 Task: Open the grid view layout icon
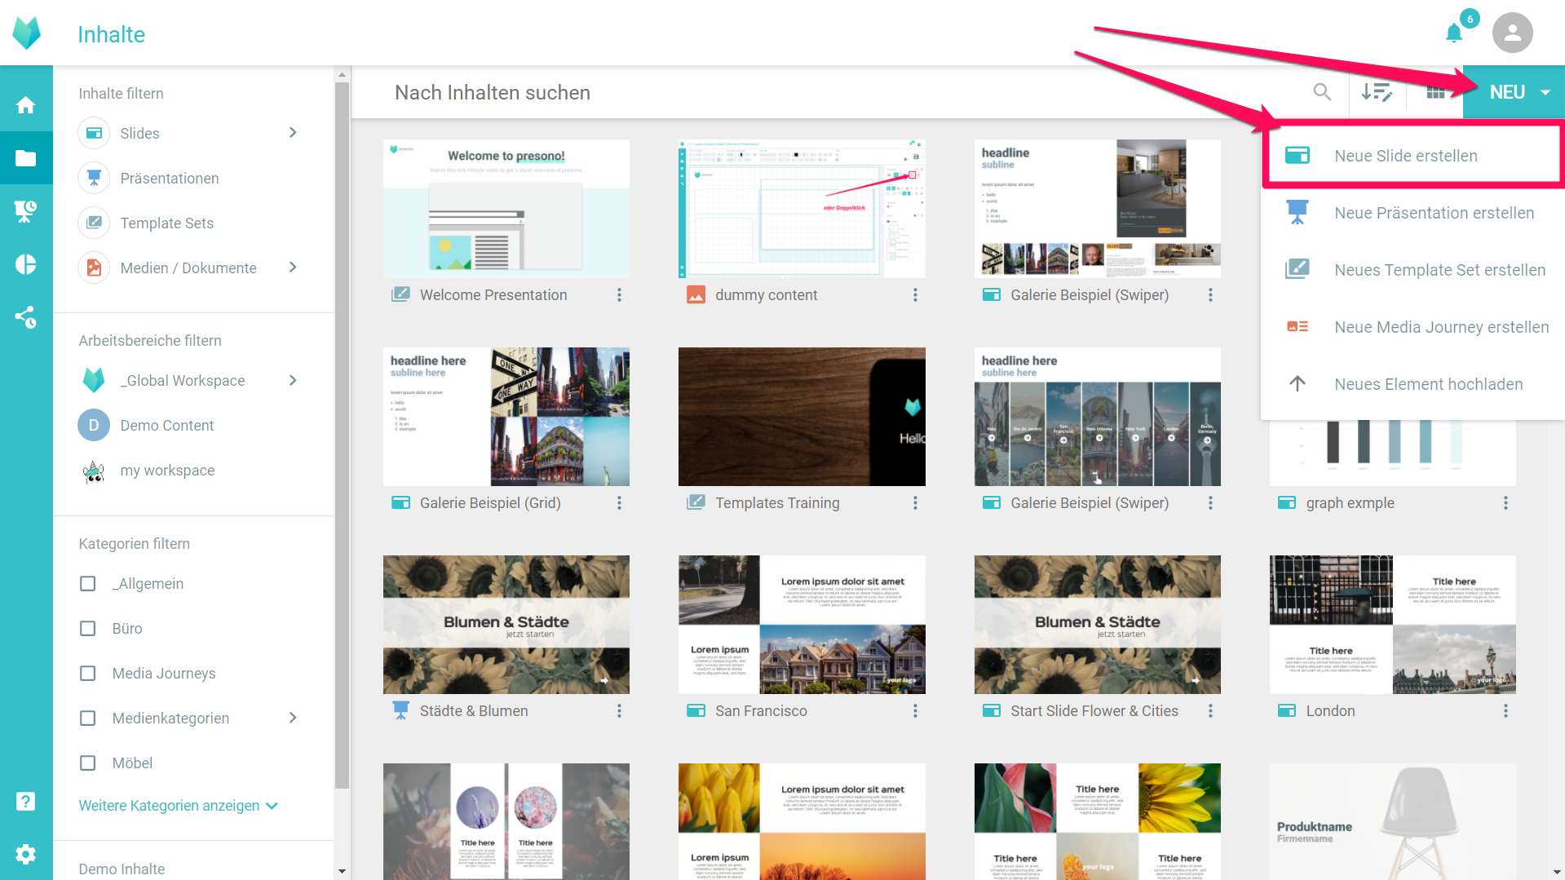coord(1436,92)
